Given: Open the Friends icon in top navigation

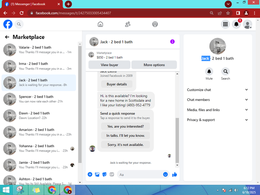Looking at the screenshot, I should coord(128,24).
